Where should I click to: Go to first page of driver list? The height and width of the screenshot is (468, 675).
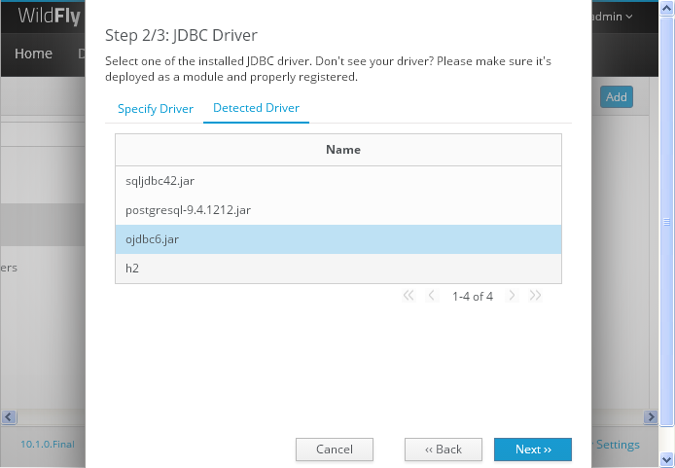pyautogui.click(x=409, y=296)
